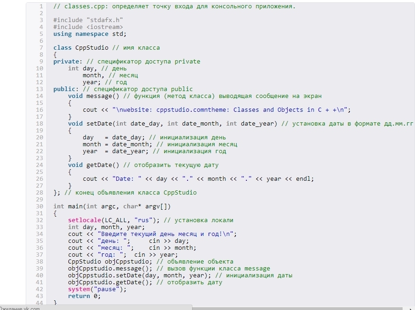Click "int main(int argc, char* argv[])"

pyautogui.click(x=112, y=206)
